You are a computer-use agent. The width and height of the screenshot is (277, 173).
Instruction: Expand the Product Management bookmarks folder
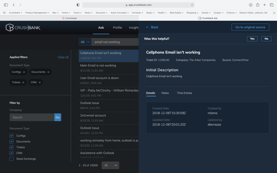click(x=37, y=13)
